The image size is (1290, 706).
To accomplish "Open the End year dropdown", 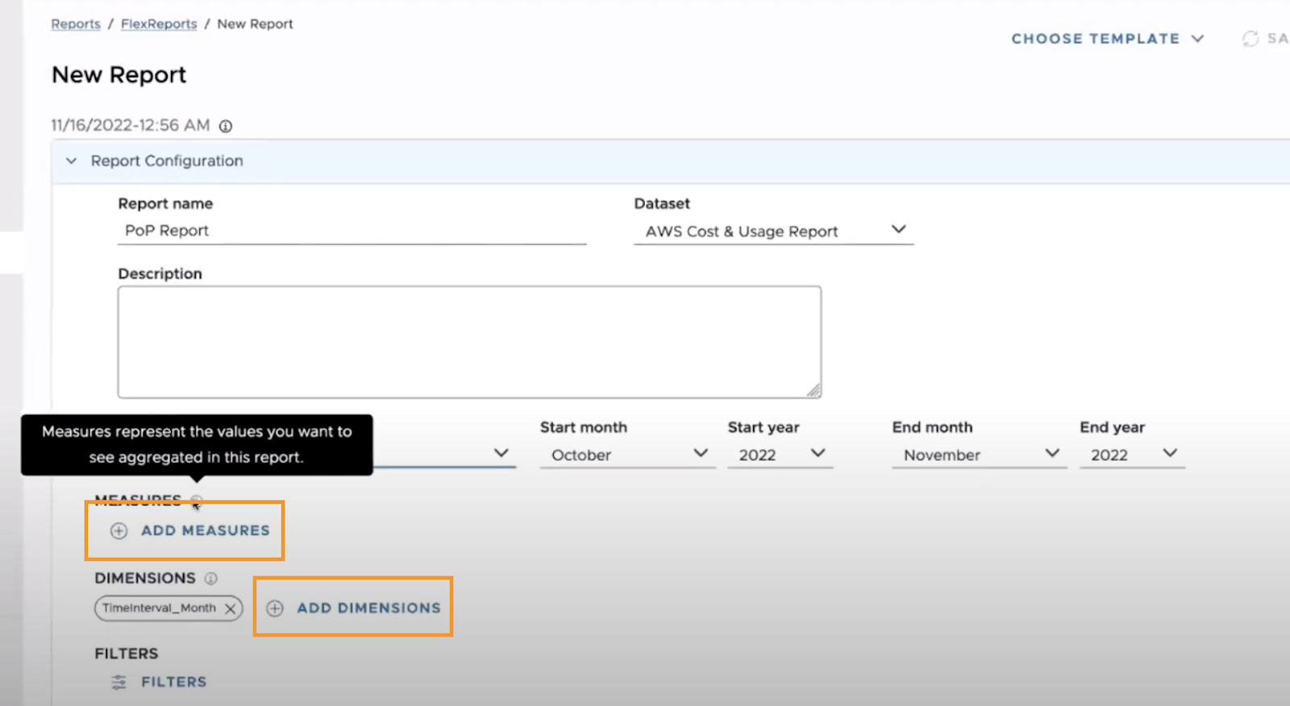I will coord(1133,455).
